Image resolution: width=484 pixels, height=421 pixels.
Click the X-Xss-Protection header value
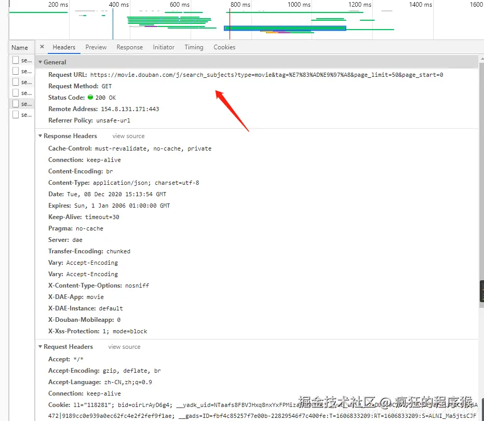pos(125,331)
